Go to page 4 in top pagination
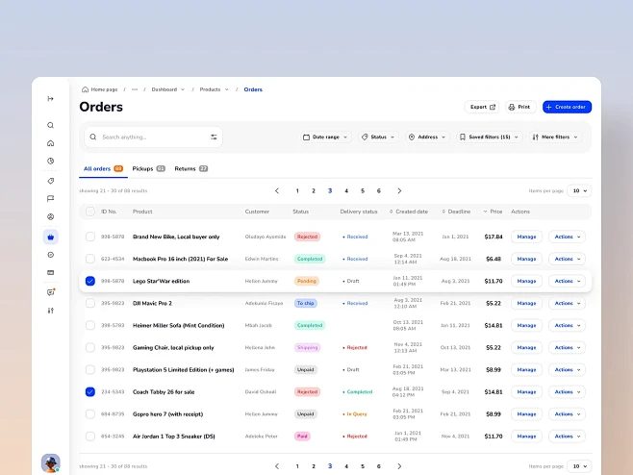Image resolution: width=633 pixels, height=475 pixels. (346, 190)
